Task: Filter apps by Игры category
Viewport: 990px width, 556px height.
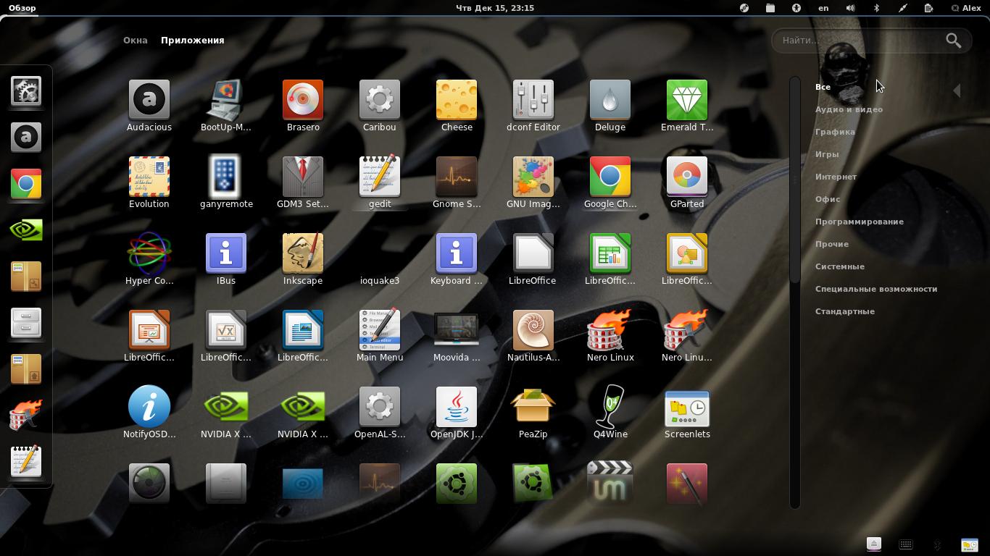Action: [827, 154]
